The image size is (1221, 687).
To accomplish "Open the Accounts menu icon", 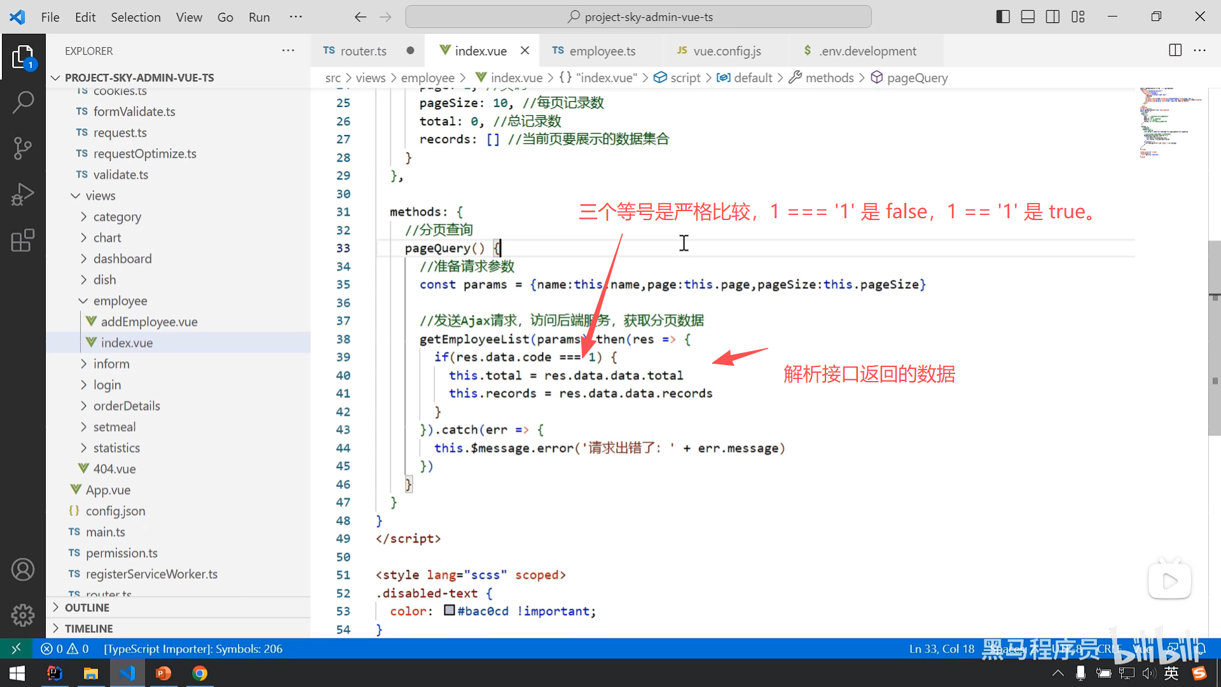I will point(23,570).
